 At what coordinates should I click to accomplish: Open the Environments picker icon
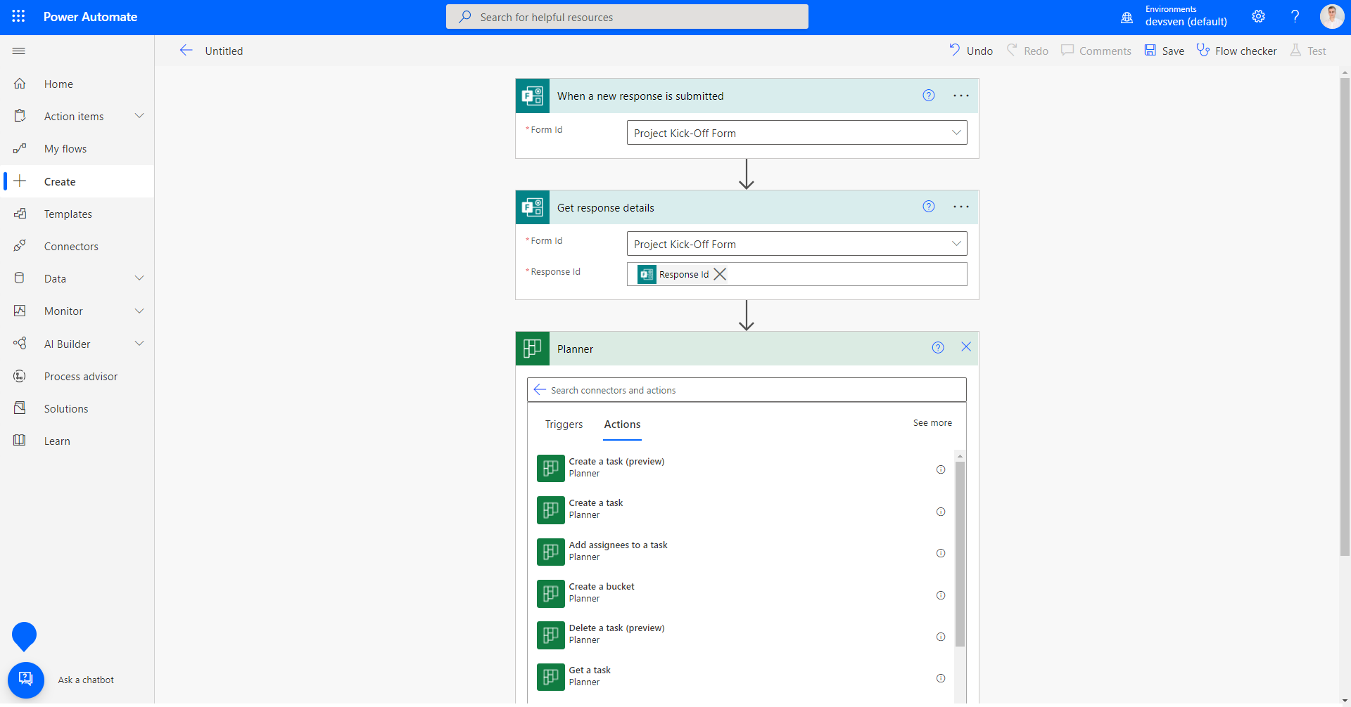pos(1127,18)
